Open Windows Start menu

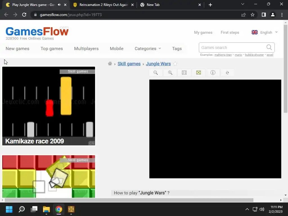click(x=9, y=209)
